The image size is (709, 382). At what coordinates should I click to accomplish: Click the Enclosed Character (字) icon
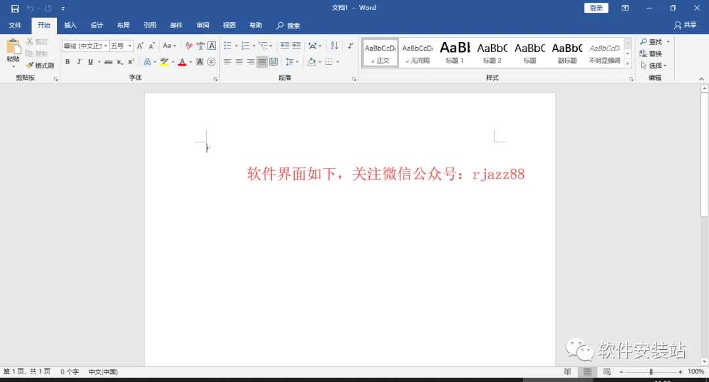point(211,62)
